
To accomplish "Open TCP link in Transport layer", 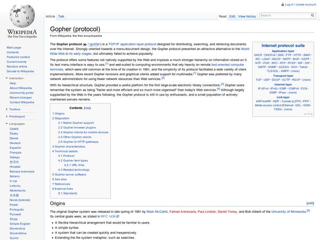I will click(258, 80).
